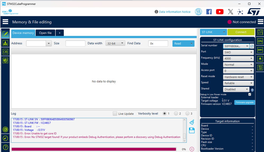Open the SWV viewer icon
Screen dimensions: 264x152
260,50
